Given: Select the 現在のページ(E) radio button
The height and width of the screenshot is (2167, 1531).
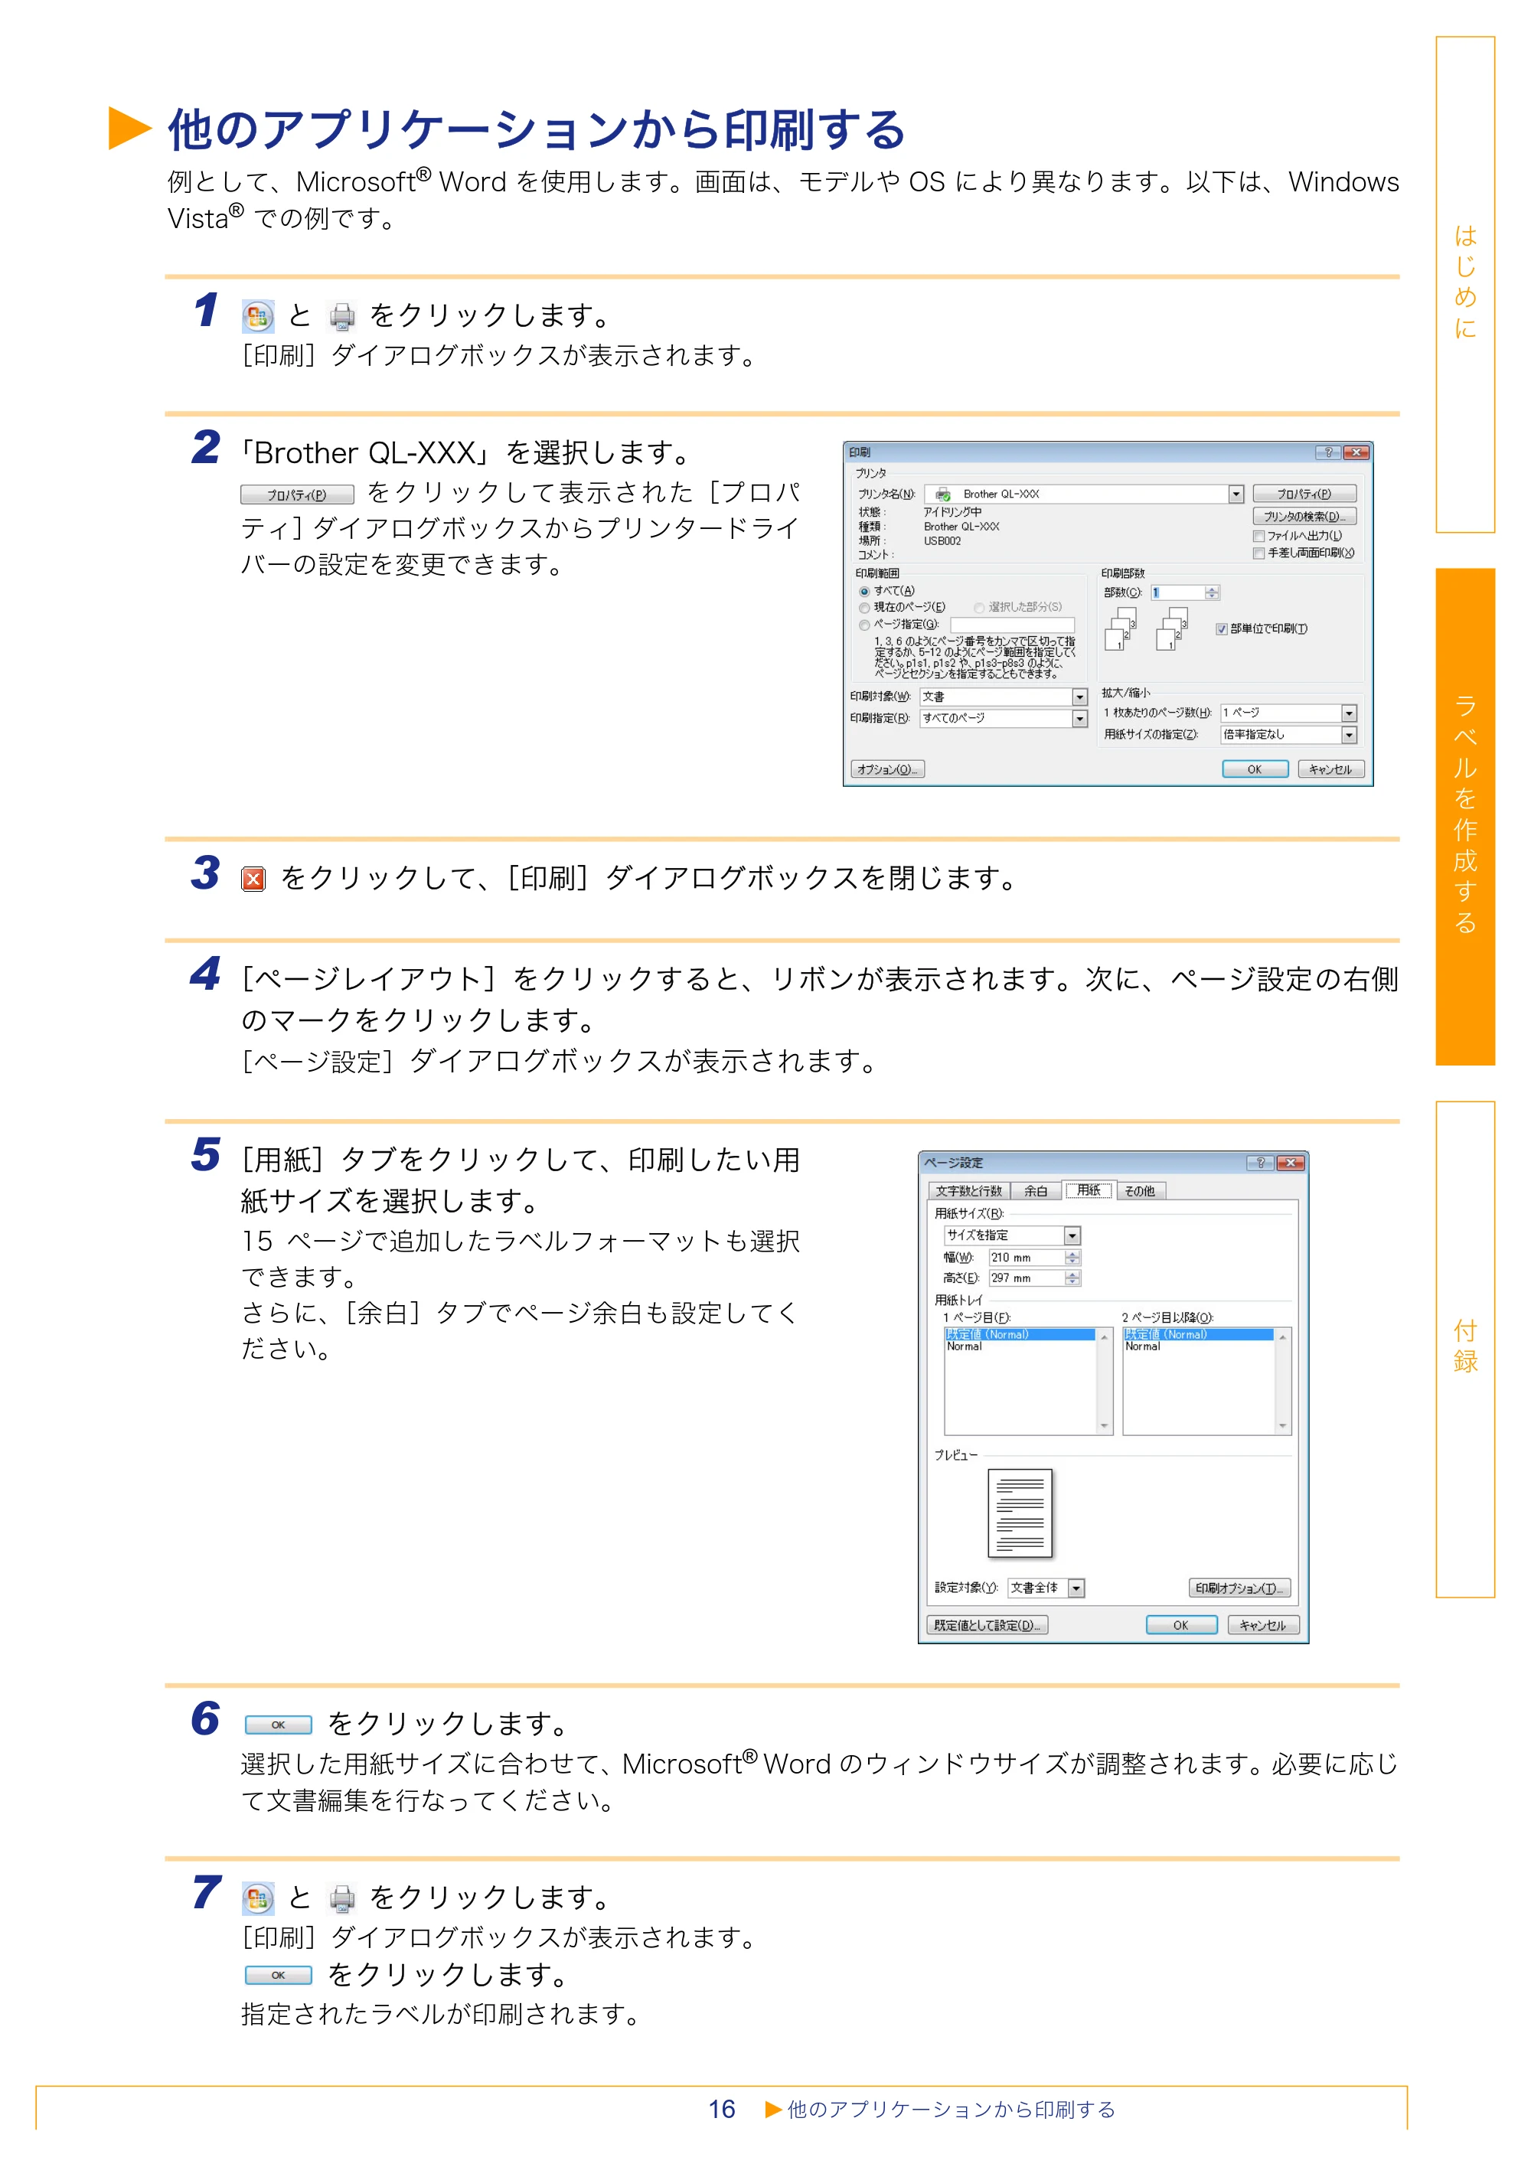Looking at the screenshot, I should [x=863, y=608].
